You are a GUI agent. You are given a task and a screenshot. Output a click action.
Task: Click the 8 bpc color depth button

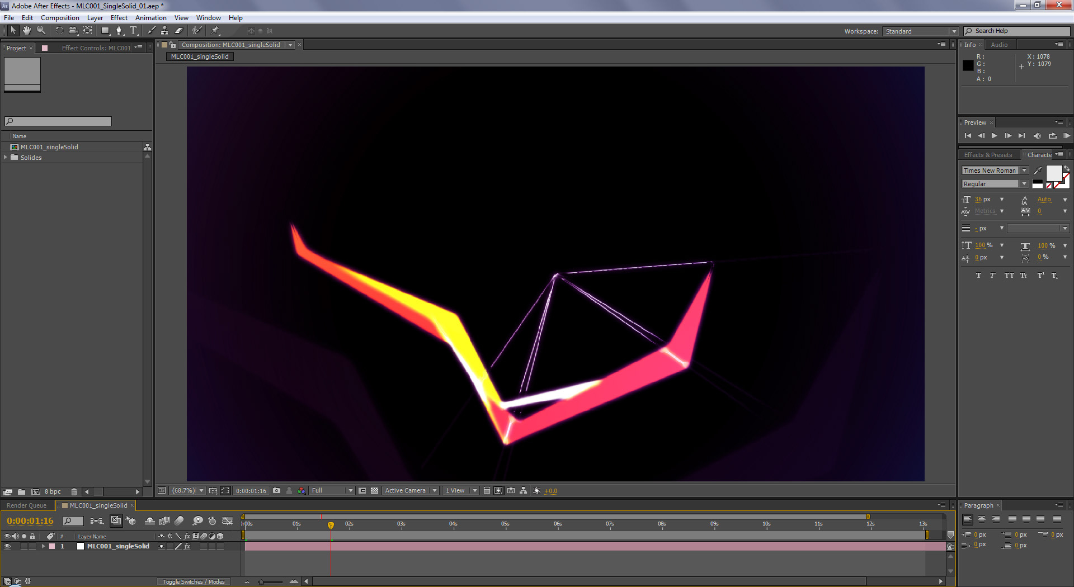point(53,492)
